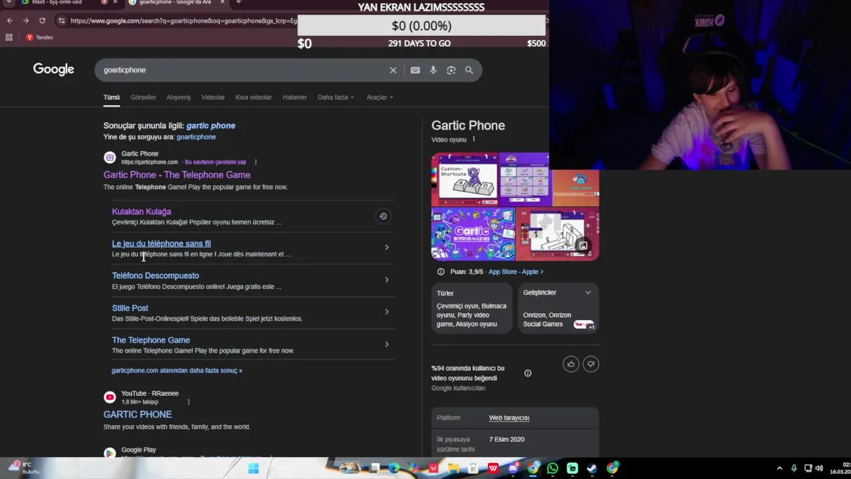Viewport: 851px width, 479px height.
Task: Click the browser forward arrow
Action: (26, 21)
